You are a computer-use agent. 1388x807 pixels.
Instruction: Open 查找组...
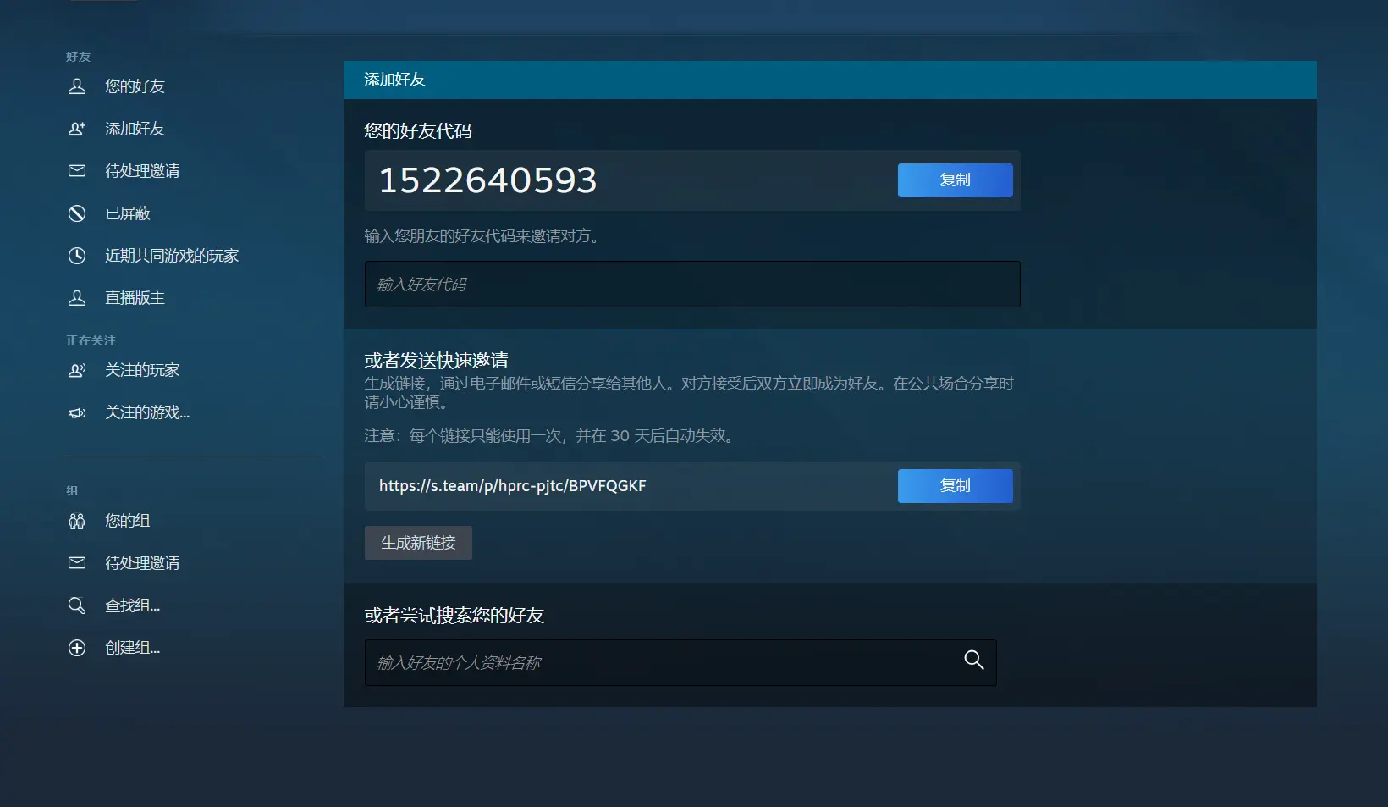133,605
